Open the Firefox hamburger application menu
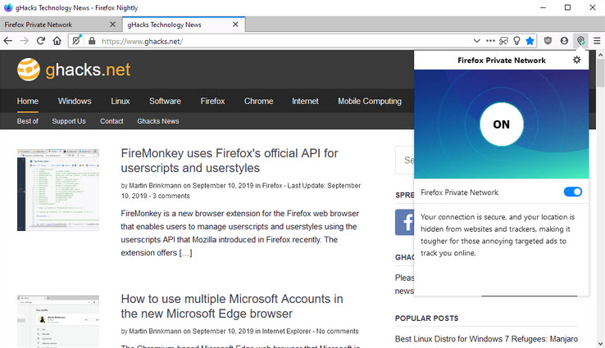 (x=597, y=41)
